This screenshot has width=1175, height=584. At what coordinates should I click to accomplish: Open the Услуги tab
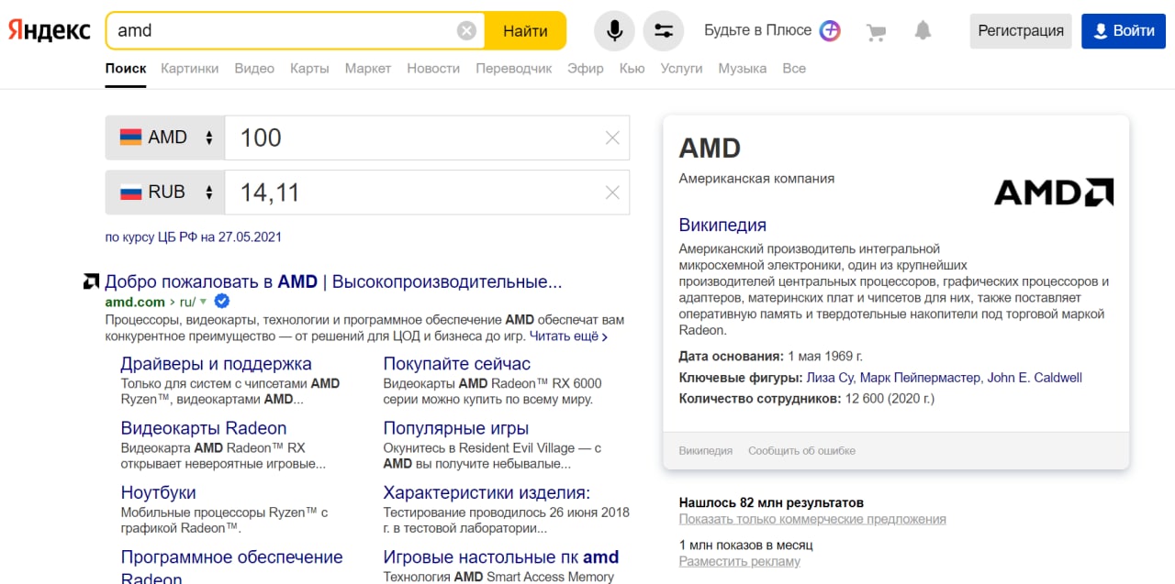[x=681, y=68]
